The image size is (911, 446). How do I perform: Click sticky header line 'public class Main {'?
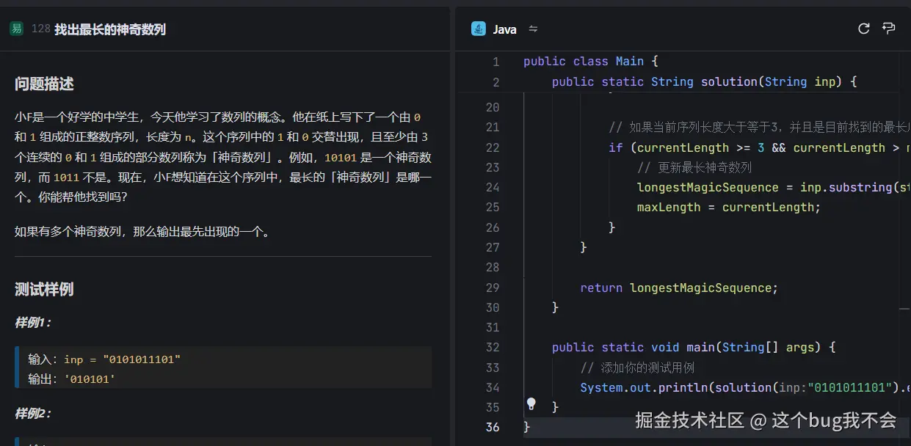[590, 62]
